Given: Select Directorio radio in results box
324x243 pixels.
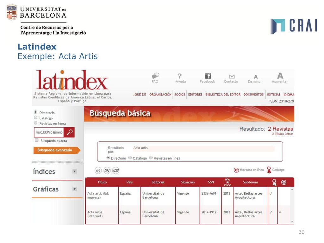Looking at the screenshot, I should (x=108, y=158).
